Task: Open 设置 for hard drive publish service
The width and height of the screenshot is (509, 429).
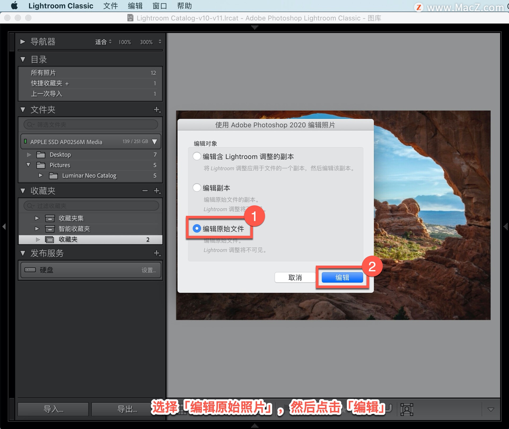Action: [149, 270]
